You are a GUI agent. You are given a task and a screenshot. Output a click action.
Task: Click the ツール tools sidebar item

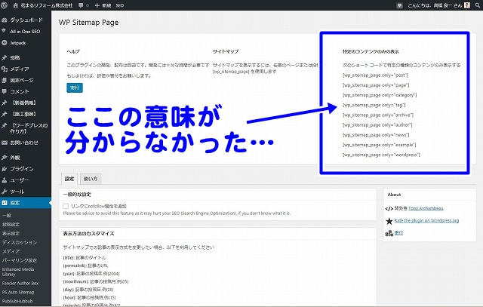click(18, 192)
